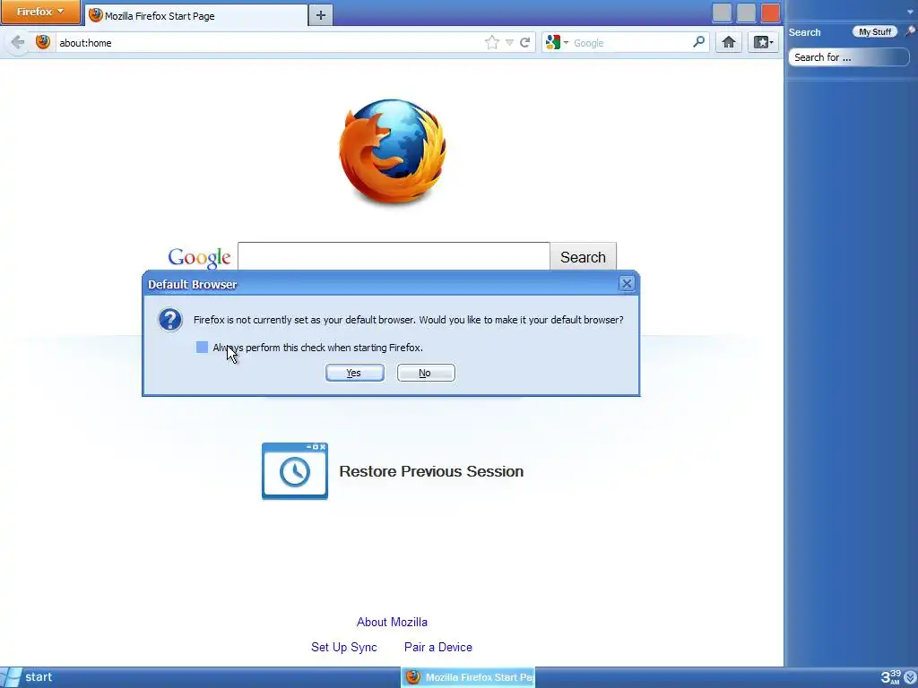Click the sidebar Search label
The width and height of the screenshot is (918, 688).
tap(804, 32)
